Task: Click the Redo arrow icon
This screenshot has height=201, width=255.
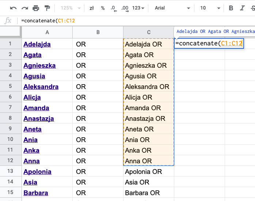Action: [x=24, y=8]
